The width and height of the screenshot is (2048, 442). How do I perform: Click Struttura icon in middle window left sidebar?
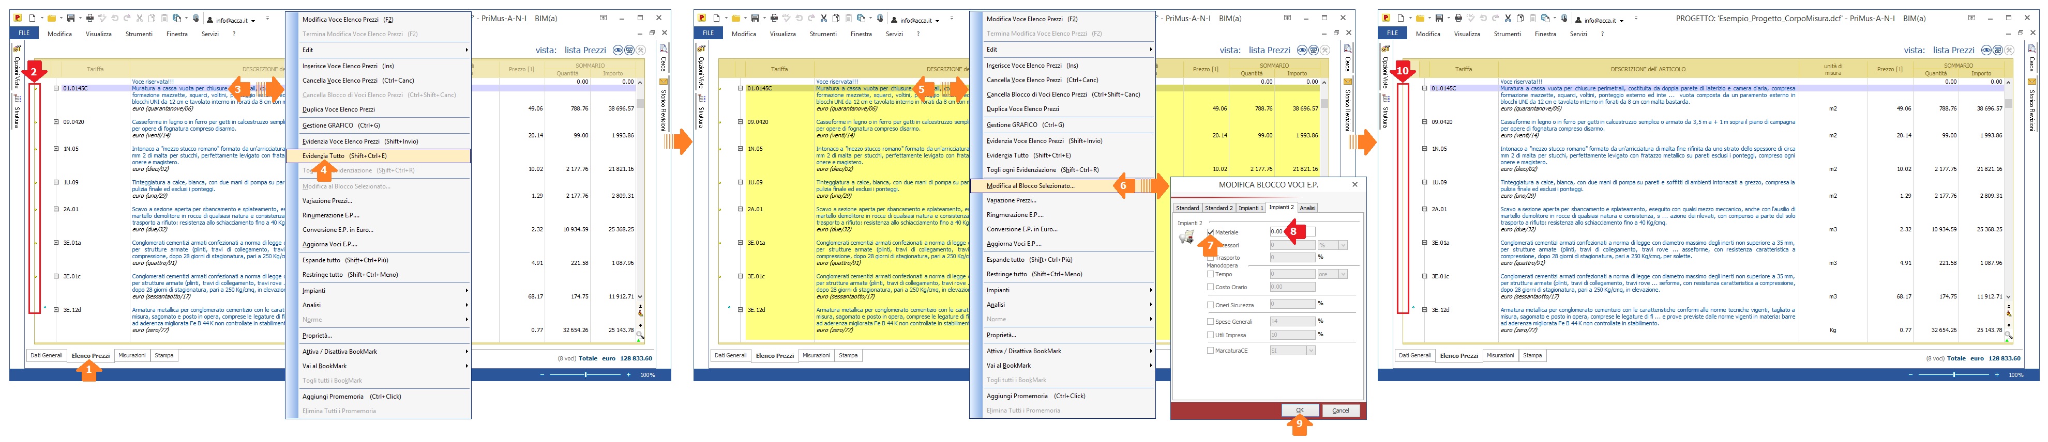pyautogui.click(x=701, y=99)
